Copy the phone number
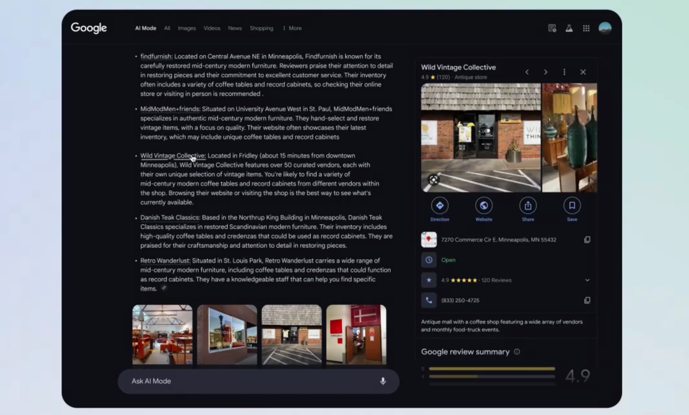Viewport: 689px width, 415px height. pyautogui.click(x=587, y=300)
